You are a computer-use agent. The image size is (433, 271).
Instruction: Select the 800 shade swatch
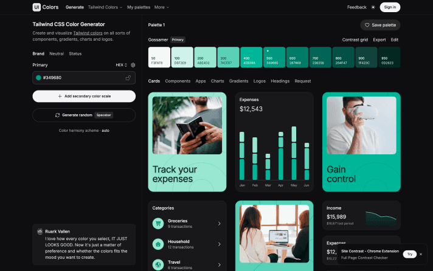(x=343, y=57)
